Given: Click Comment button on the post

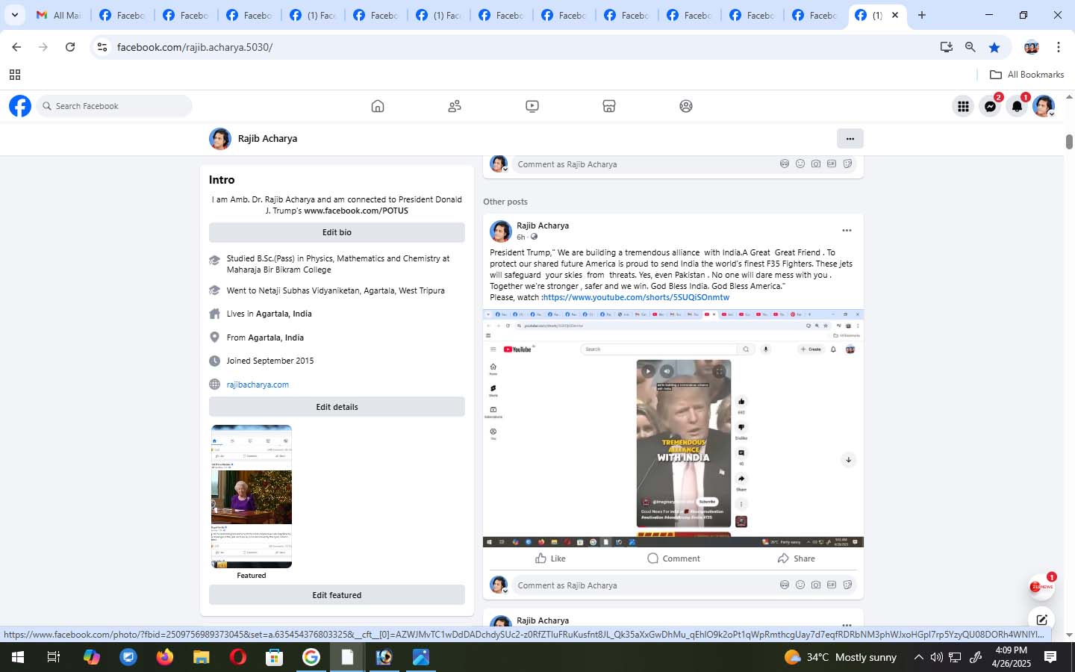Looking at the screenshot, I should (x=673, y=559).
